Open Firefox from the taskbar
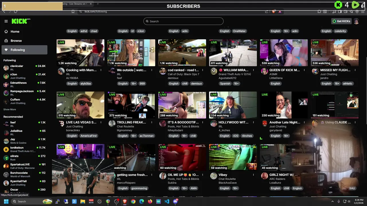The height and width of the screenshot is (206, 367). tap(150, 201)
